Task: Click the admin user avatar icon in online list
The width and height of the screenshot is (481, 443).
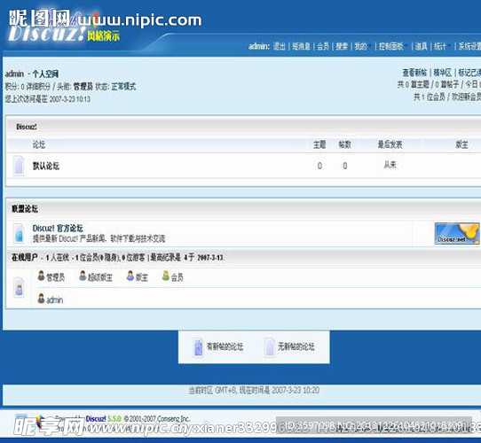Action: click(x=41, y=299)
